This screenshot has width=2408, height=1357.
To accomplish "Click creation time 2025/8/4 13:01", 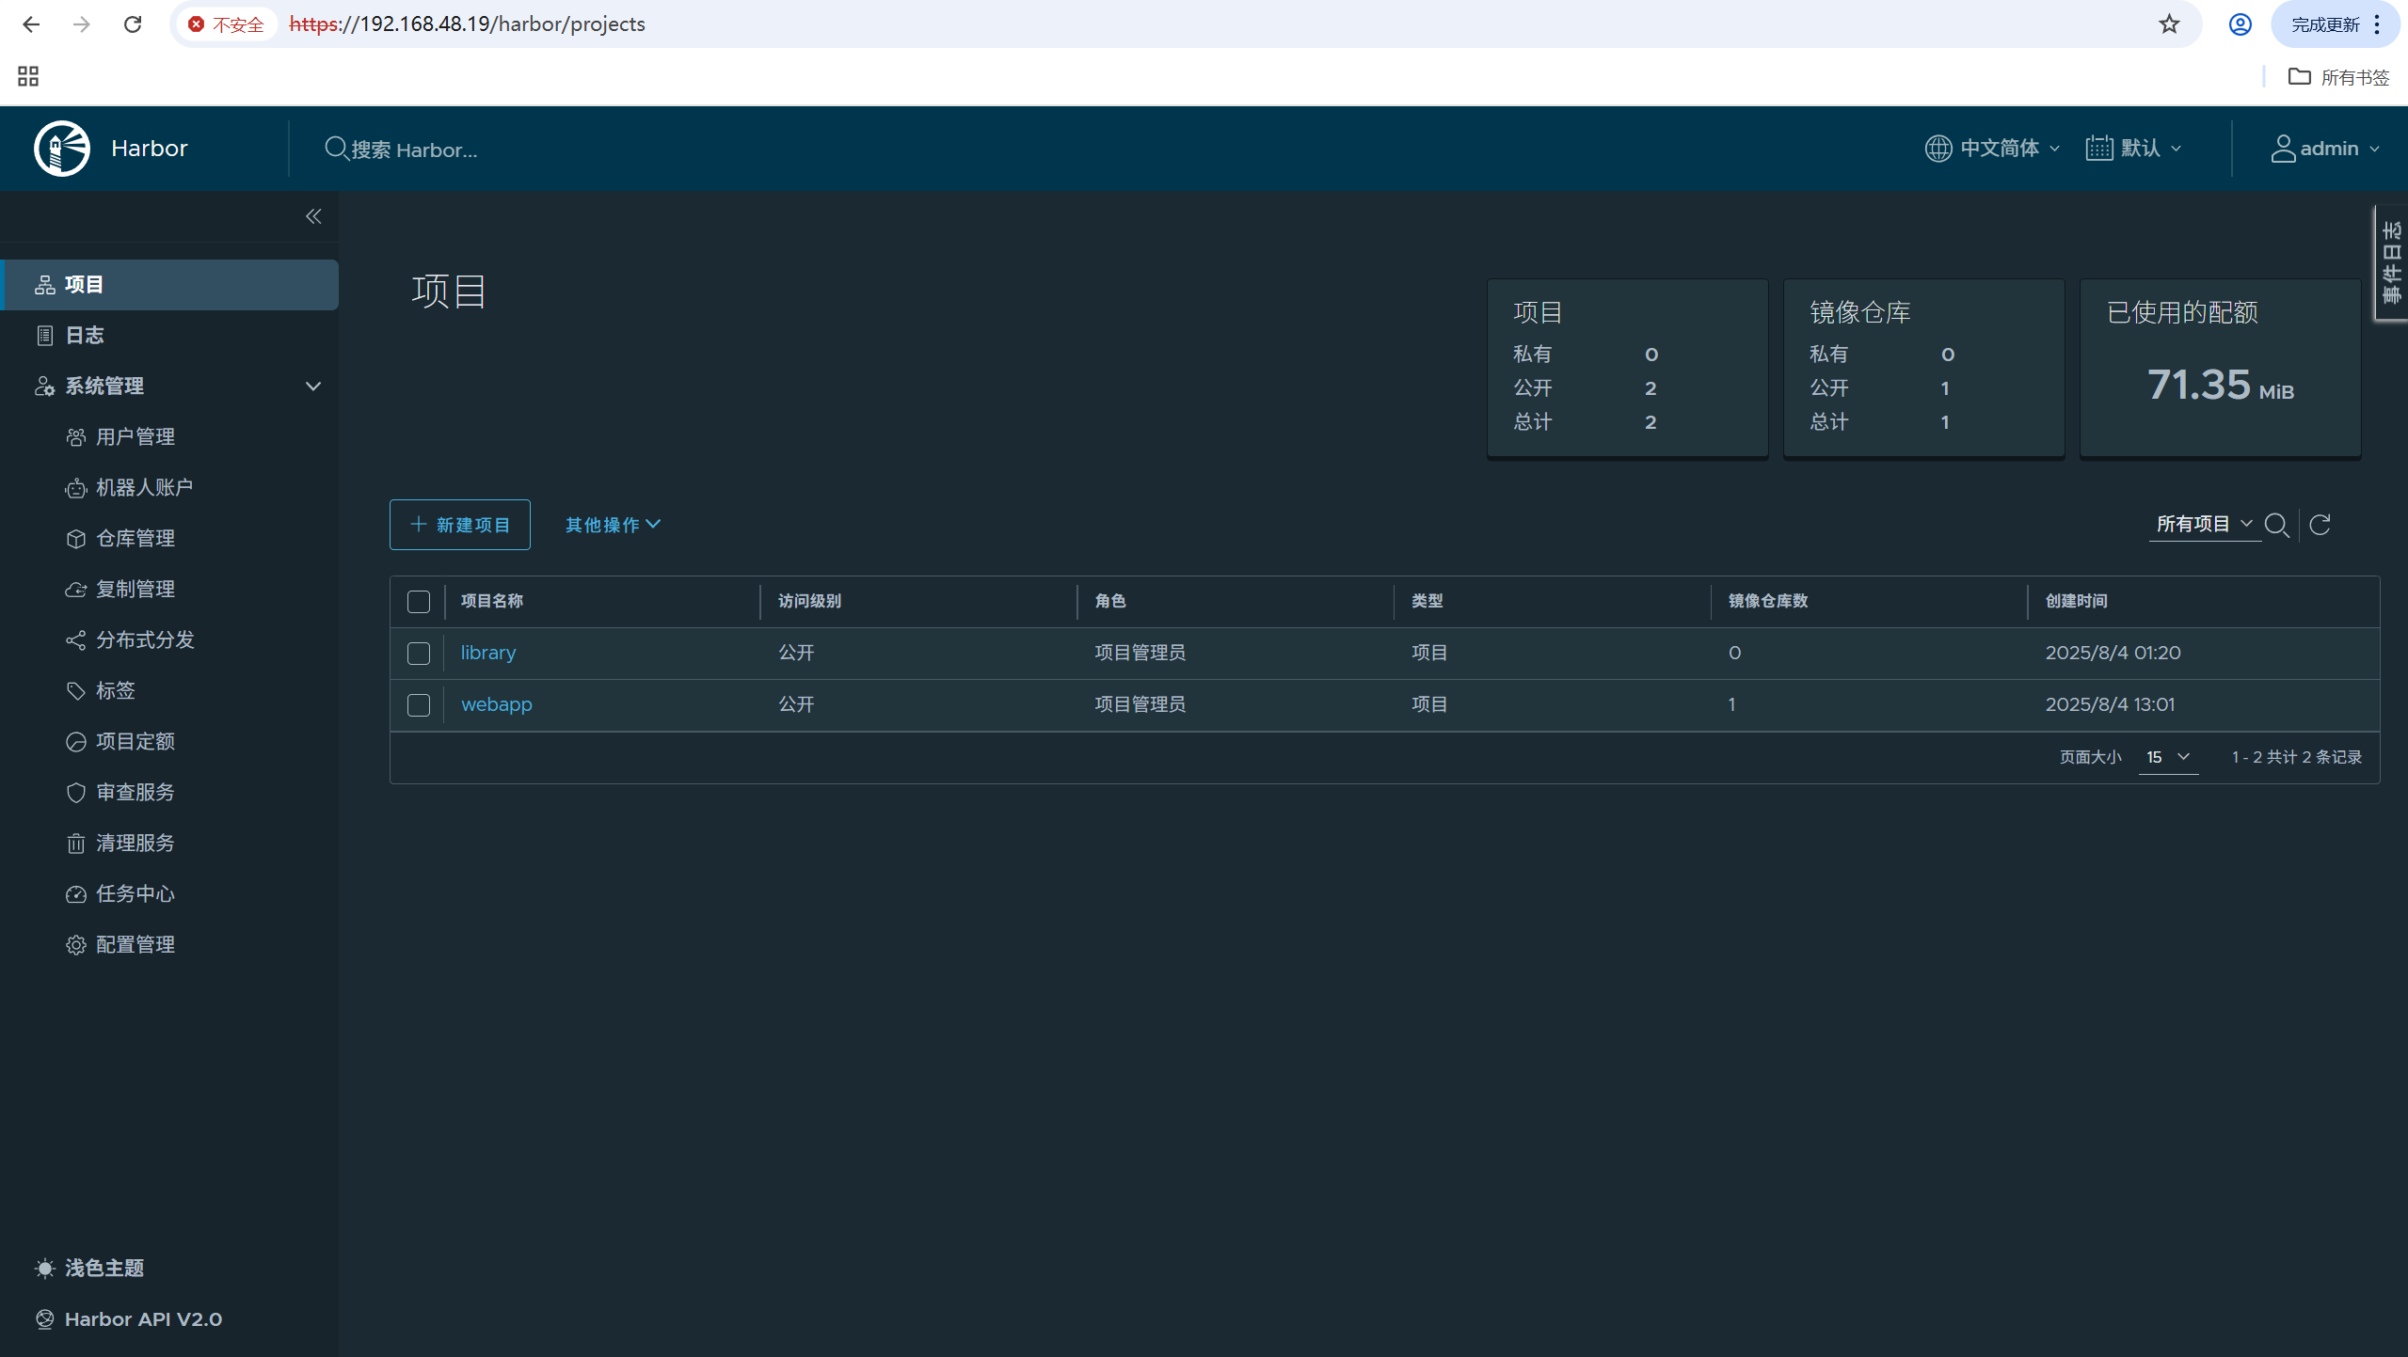I will (2110, 704).
